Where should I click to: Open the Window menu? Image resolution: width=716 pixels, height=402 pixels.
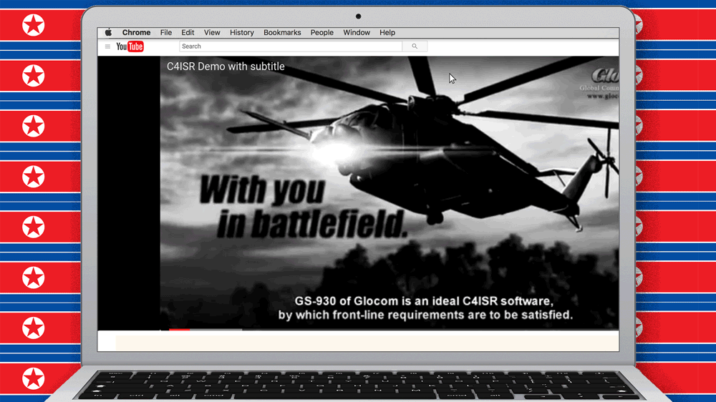(x=357, y=32)
